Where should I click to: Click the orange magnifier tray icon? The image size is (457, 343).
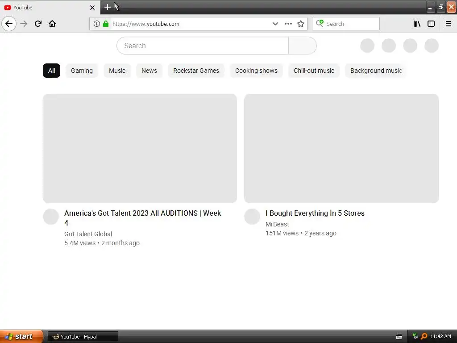(424, 336)
